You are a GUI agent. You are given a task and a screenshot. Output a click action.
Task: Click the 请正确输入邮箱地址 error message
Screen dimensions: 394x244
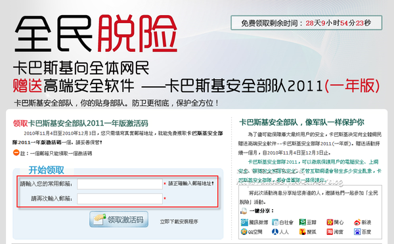coord(191,183)
